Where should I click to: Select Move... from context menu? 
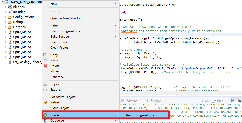[80, 71]
